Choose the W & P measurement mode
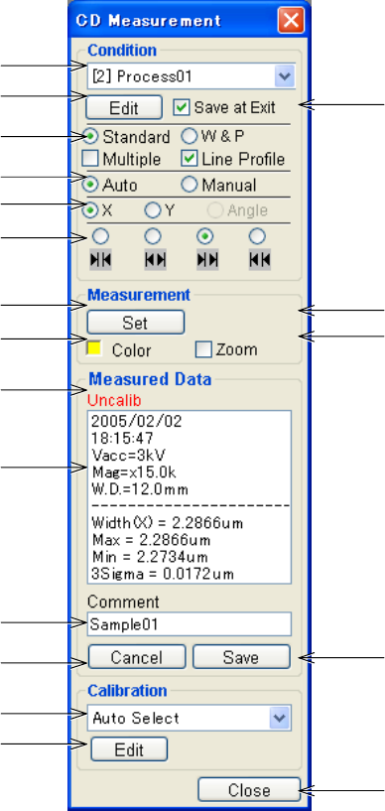This screenshot has width=385, height=811. pos(190,136)
